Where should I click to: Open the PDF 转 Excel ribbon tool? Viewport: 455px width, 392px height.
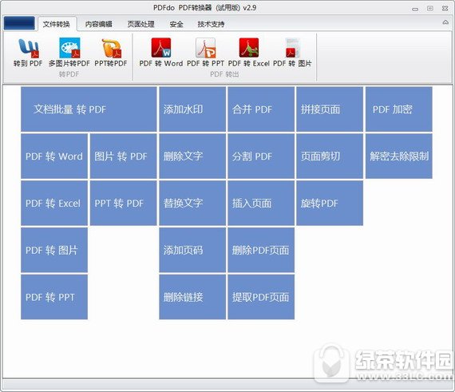pos(249,53)
